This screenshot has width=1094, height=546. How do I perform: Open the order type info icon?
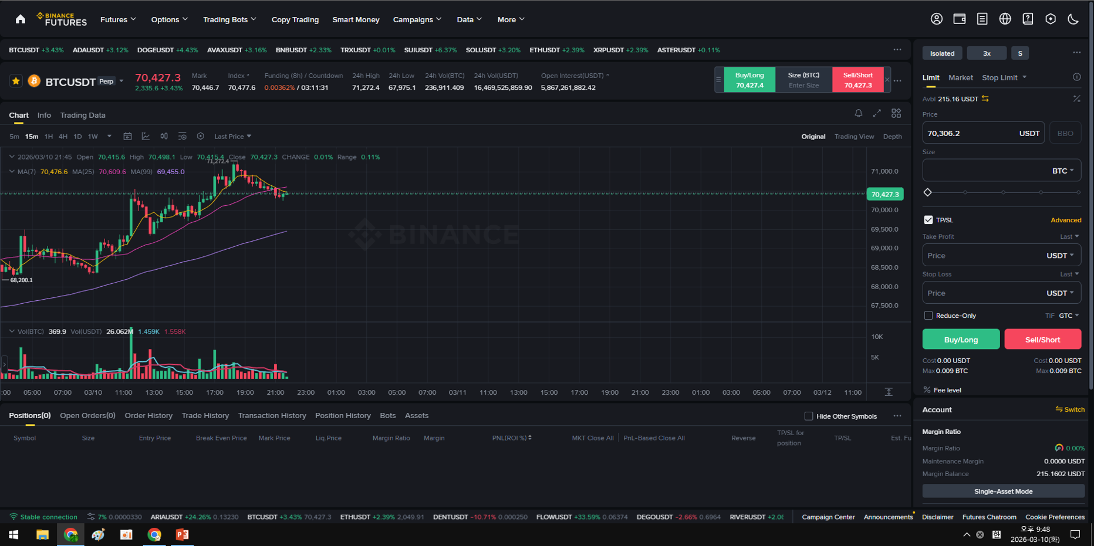click(x=1076, y=77)
